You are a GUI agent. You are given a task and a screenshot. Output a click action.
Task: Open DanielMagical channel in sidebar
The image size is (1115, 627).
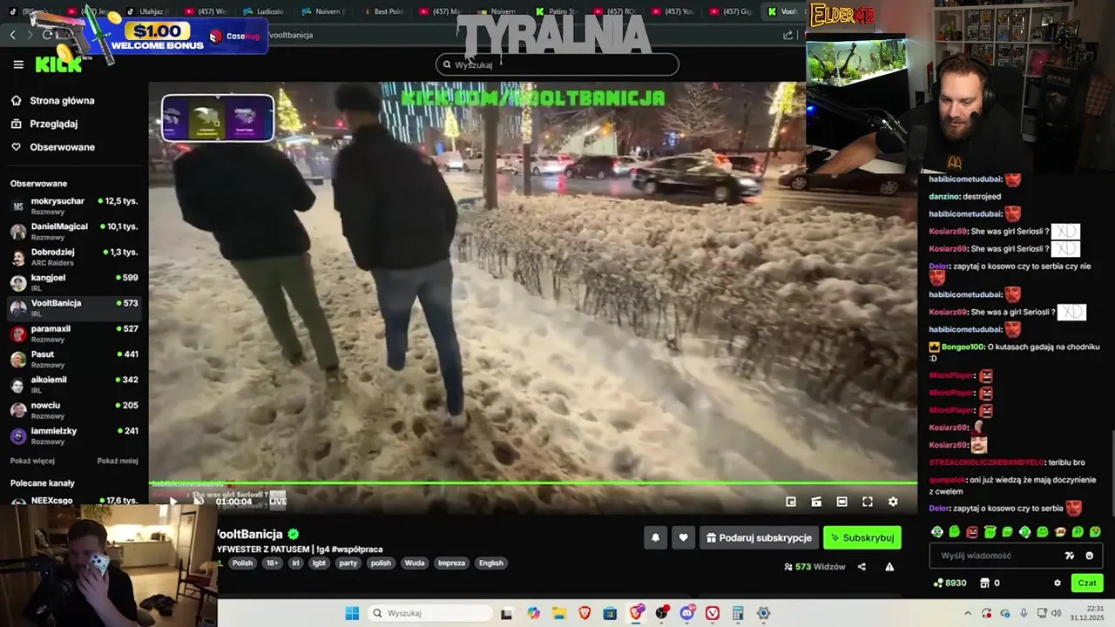click(x=74, y=231)
